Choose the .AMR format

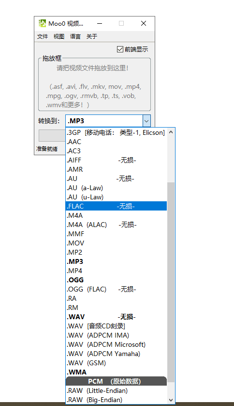click(x=117, y=169)
